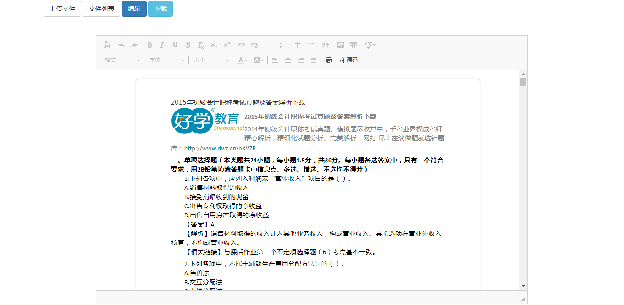Insert a table via the table icon
This screenshot has width=624, height=305.
click(x=353, y=45)
